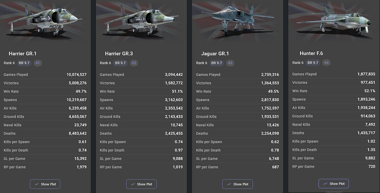Viewport: 380px width, 193px height.
Task: Click the line-graph icon on Jaguar GR.1's plot button
Action: tap(229, 184)
